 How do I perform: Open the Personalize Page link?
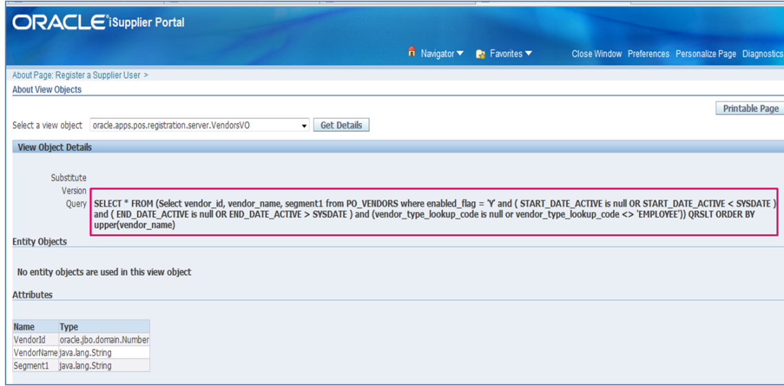tap(706, 54)
